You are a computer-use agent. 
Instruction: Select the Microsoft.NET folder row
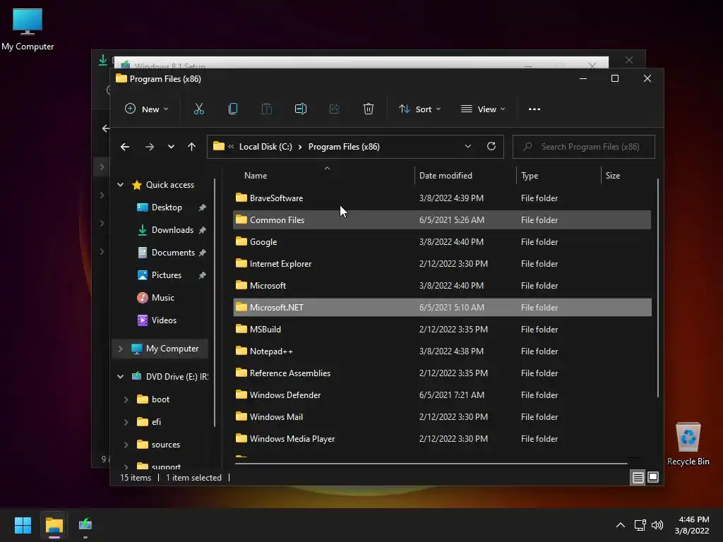(x=442, y=308)
